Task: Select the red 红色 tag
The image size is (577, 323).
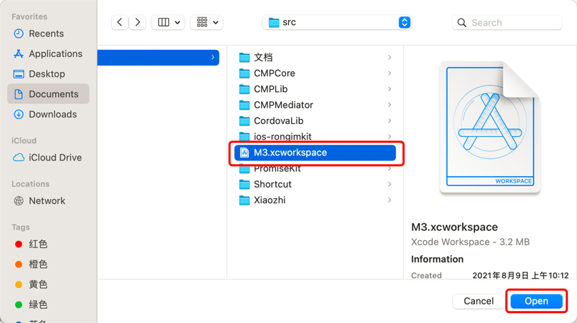Action: click(x=48, y=244)
